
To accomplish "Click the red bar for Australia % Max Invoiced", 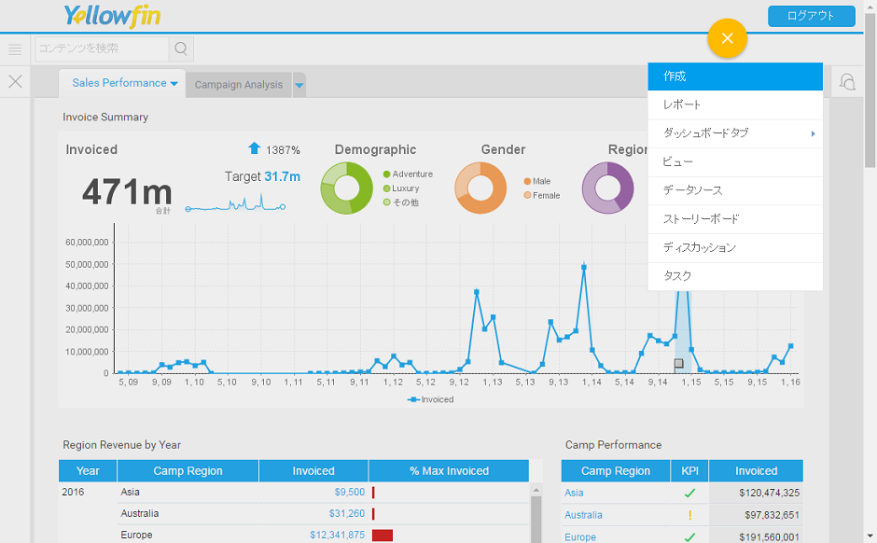I will coord(373,513).
